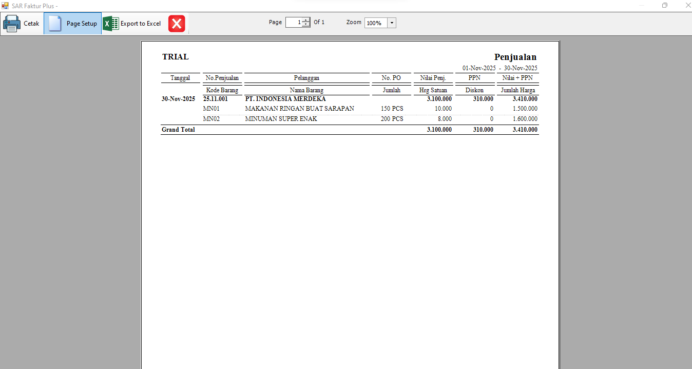Minimize the SAR Faktur Plus window

click(642, 6)
